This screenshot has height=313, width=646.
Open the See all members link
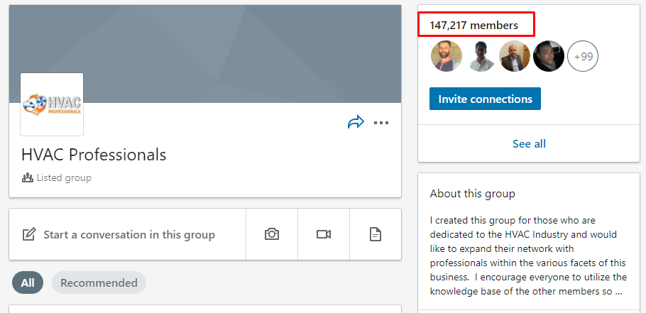[529, 144]
